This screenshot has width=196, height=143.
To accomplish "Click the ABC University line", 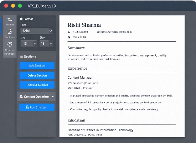I will pos(84,135).
